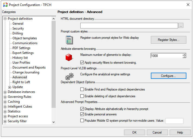Select Security in the categories tree
The width and height of the screenshot is (194, 139).
(18, 28)
